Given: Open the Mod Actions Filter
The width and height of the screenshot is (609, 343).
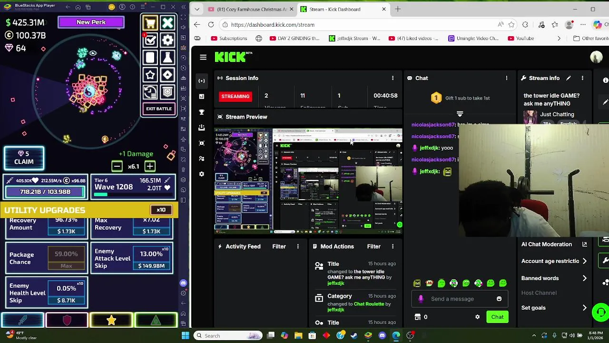Looking at the screenshot, I should coord(373,246).
